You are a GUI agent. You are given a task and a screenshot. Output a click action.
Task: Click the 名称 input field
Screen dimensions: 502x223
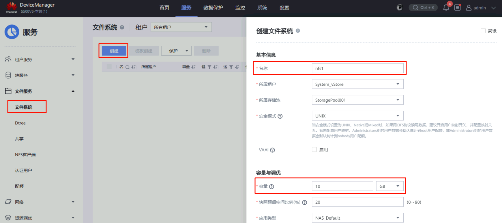point(357,68)
